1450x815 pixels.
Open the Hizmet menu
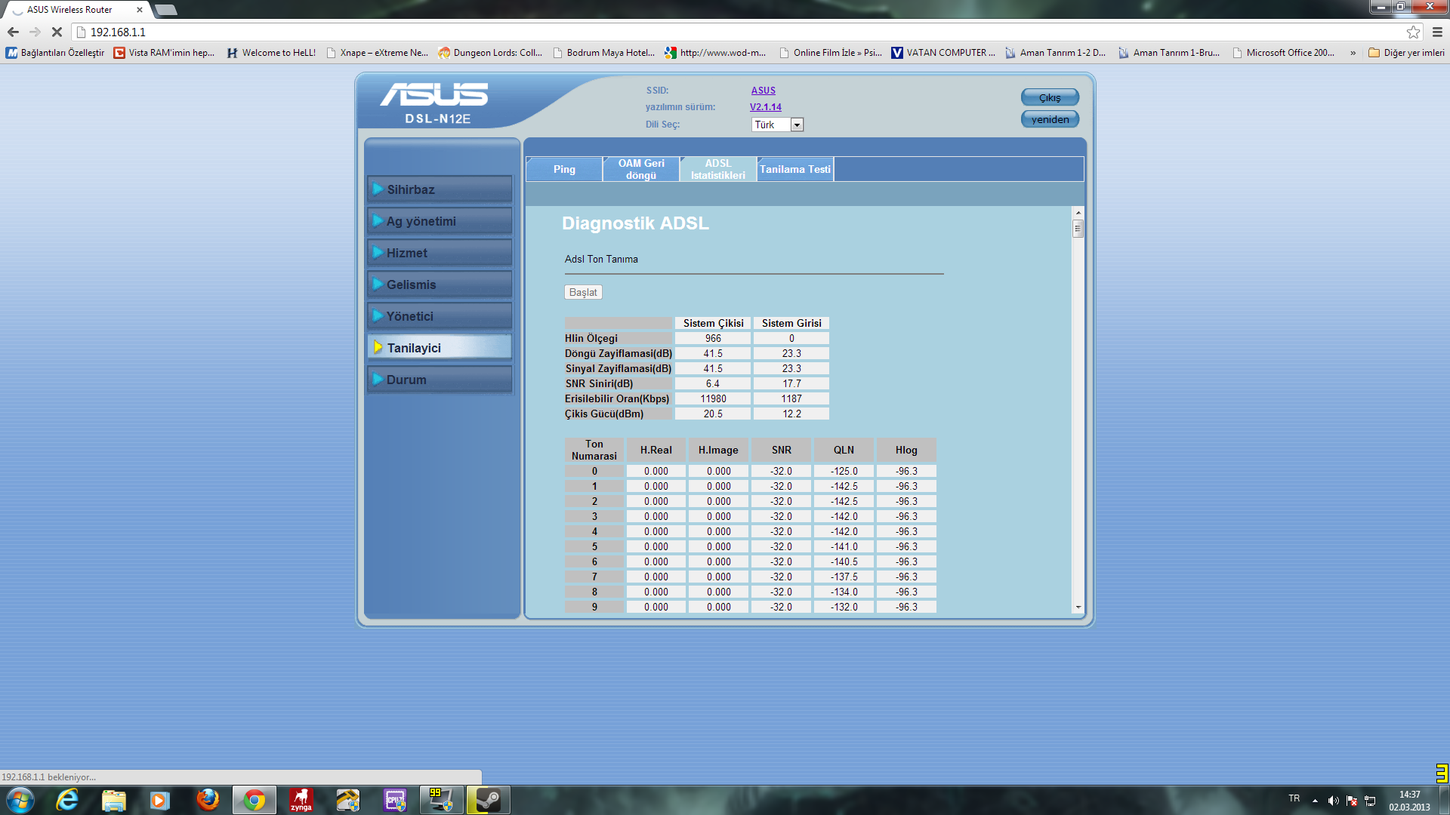point(440,253)
